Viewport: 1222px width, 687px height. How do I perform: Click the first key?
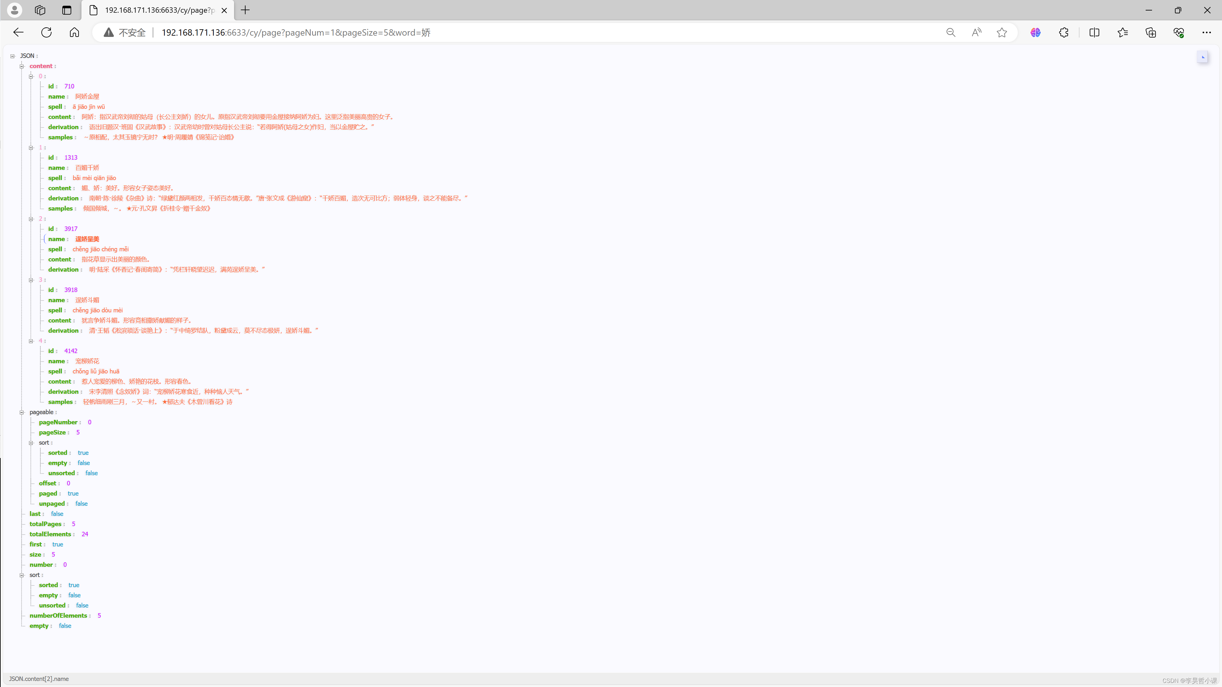pos(36,545)
